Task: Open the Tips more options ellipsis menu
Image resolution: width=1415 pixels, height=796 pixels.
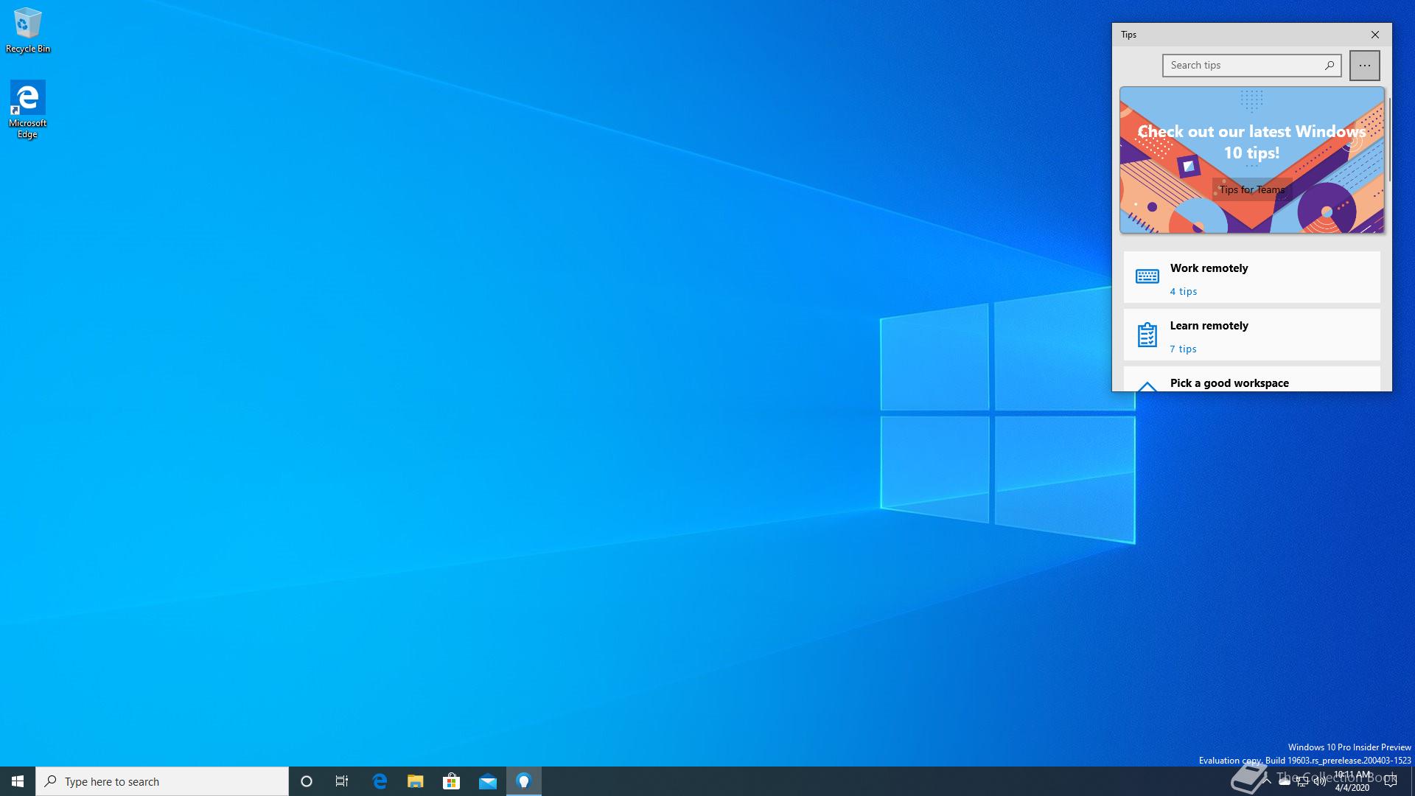Action: pyautogui.click(x=1365, y=65)
